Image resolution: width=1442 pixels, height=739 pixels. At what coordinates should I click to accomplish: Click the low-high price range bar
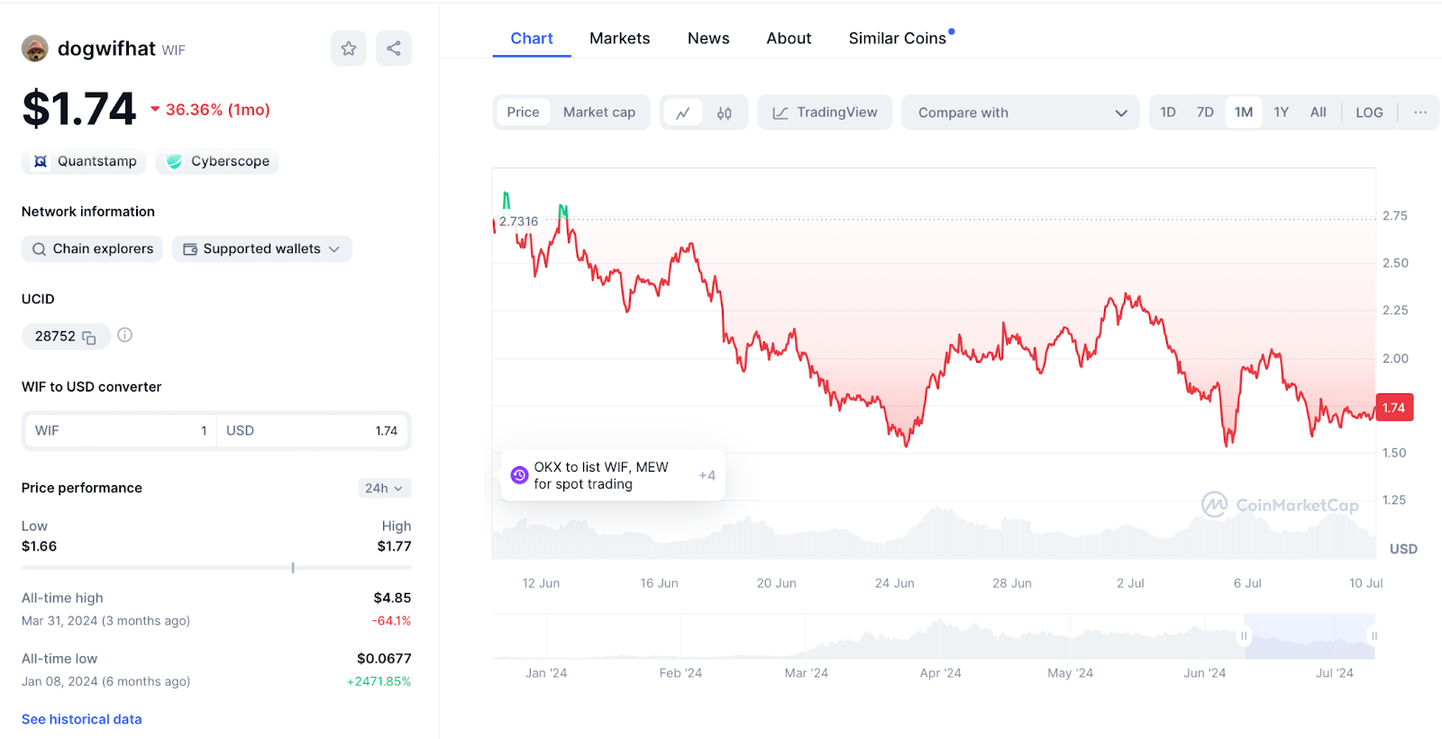216,568
